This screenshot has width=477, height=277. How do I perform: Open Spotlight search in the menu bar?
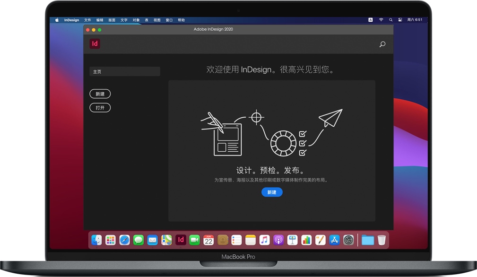(x=390, y=20)
